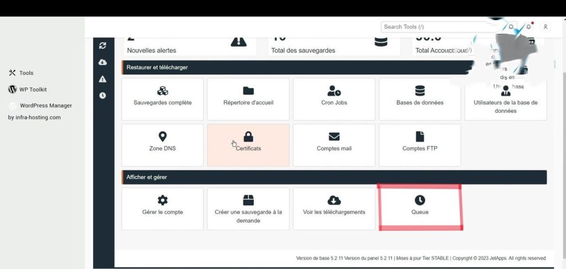566x269 pixels.
Task: Click the Afficher et gérer section header
Action: [334, 177]
